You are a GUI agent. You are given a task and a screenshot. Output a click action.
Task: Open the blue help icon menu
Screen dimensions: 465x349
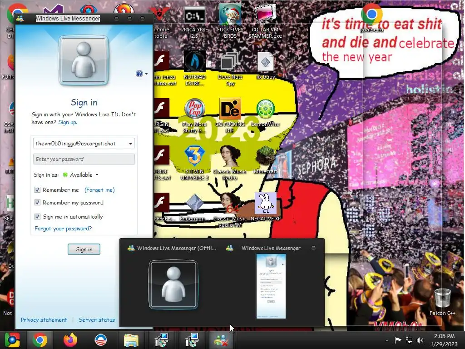141,74
